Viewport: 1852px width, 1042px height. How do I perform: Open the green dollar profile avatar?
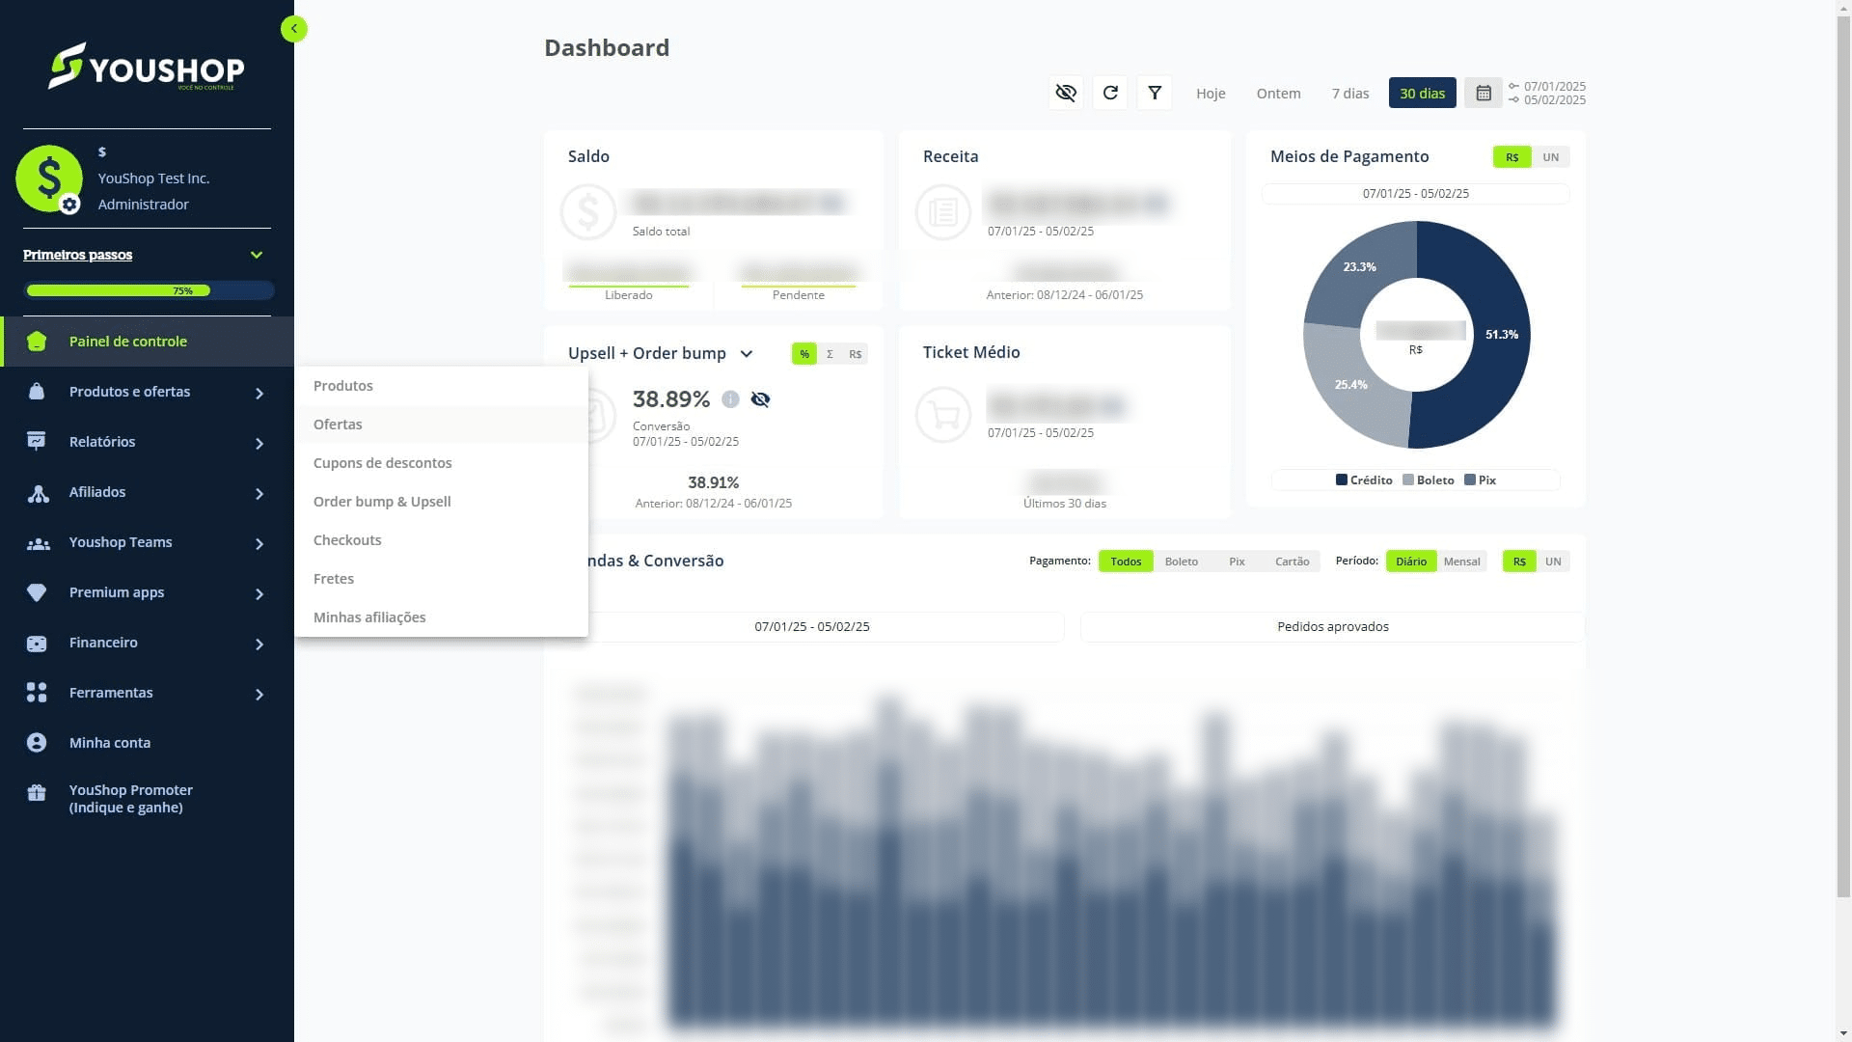(x=49, y=178)
